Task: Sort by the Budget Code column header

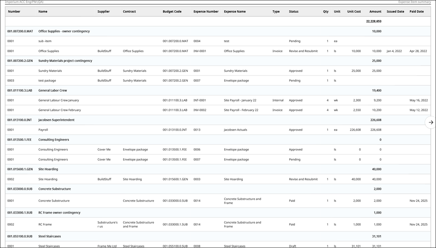Action: pyautogui.click(x=172, y=11)
